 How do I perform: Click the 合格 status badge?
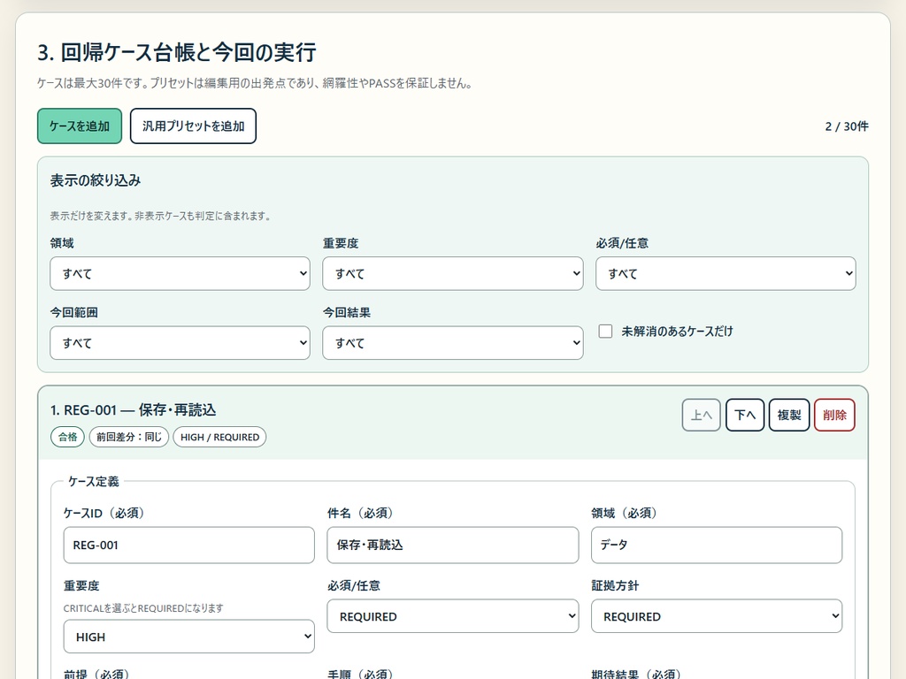(x=67, y=437)
